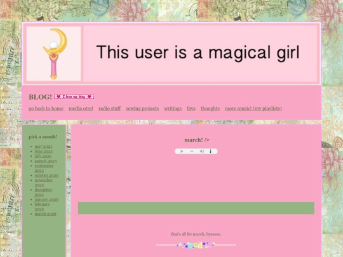Open 'more music! (my playlists)' link
The height and width of the screenshot is (257, 343).
point(253,109)
